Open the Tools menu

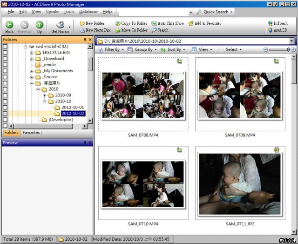click(69, 12)
